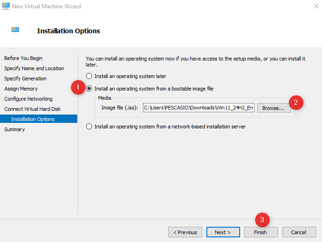Open the Summary step
Viewport: 322px width, 242px height.
coord(14,129)
